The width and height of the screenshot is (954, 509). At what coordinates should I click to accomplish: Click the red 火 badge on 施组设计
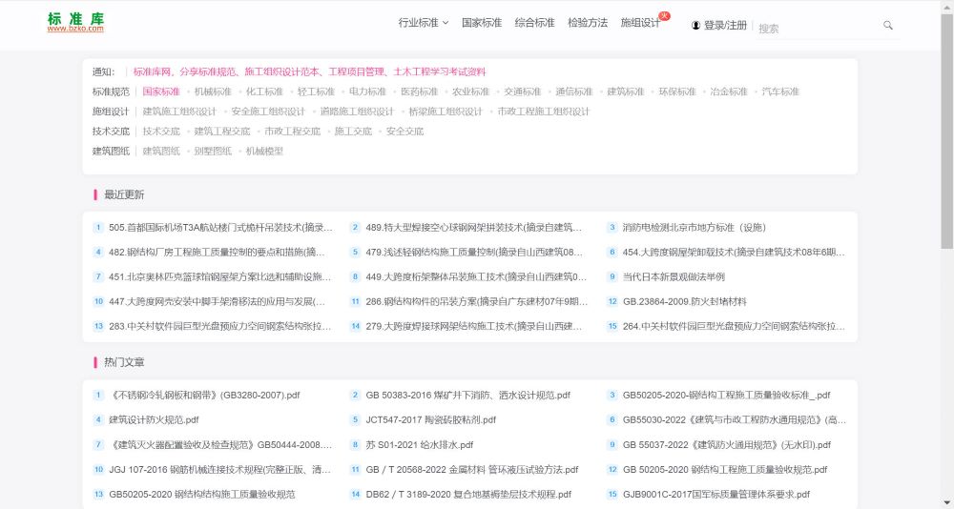pos(665,15)
